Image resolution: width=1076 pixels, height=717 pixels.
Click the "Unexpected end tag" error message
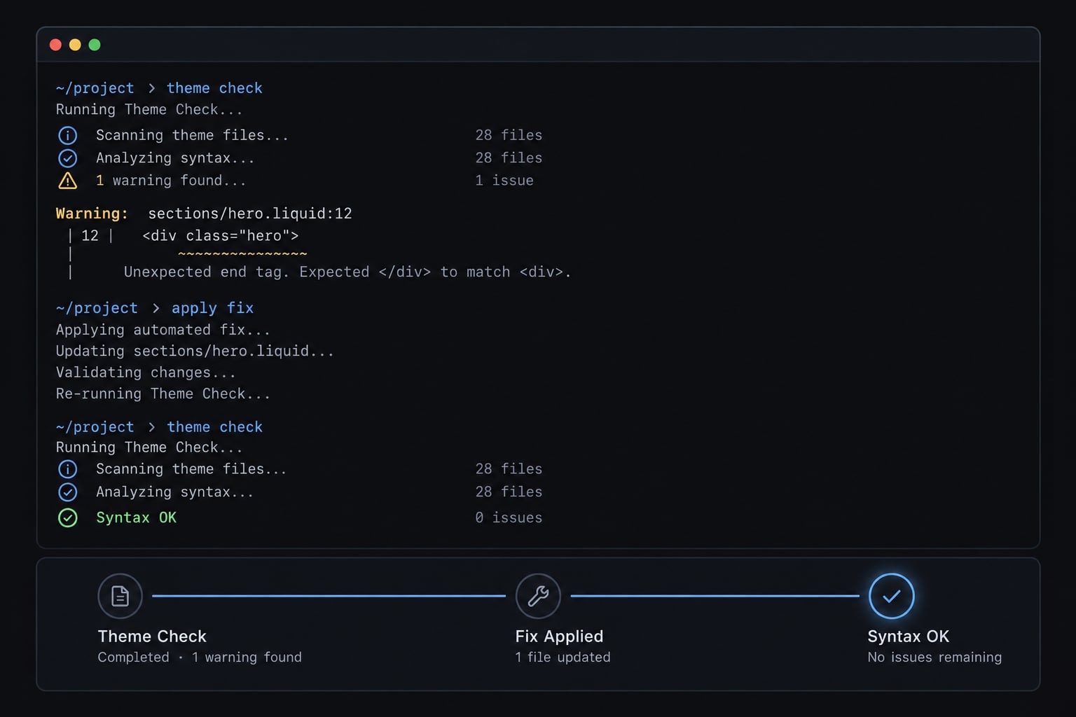point(347,272)
